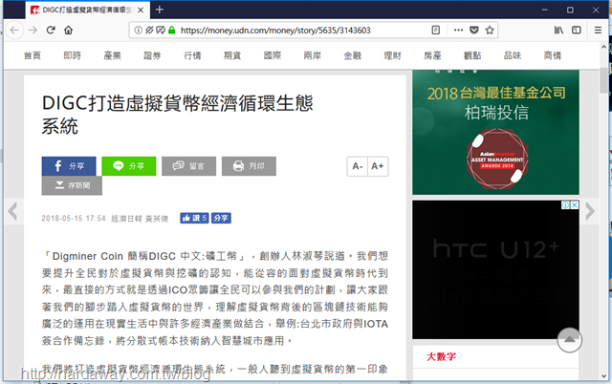
Task: Open 國際 section
Action: 273,55
